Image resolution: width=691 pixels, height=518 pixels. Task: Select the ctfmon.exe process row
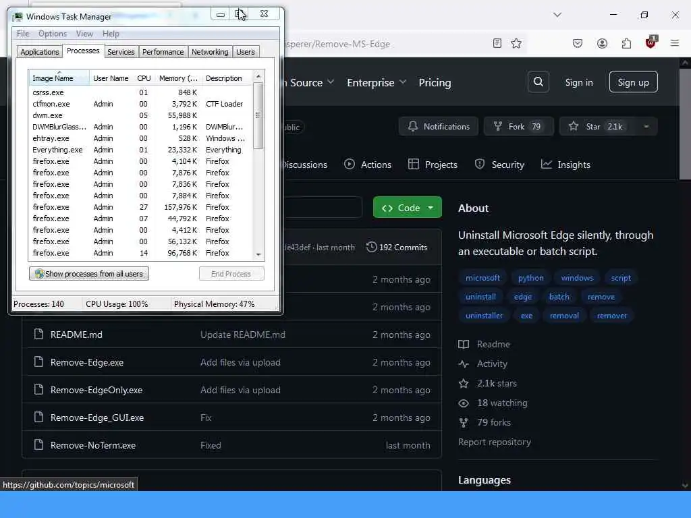tap(140, 104)
